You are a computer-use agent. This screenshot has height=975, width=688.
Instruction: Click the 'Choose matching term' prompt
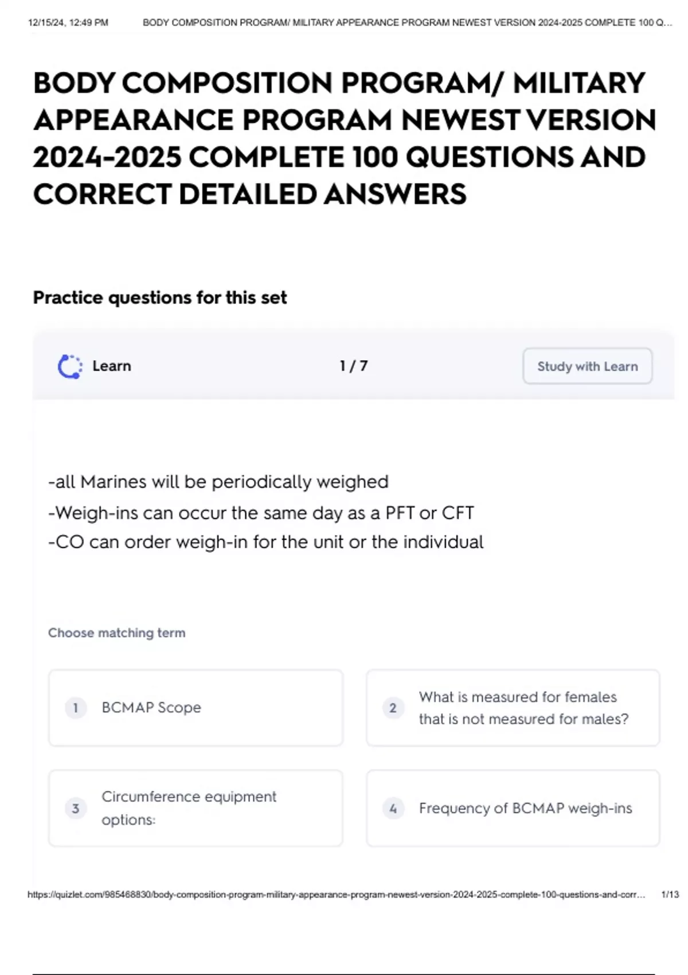click(117, 633)
